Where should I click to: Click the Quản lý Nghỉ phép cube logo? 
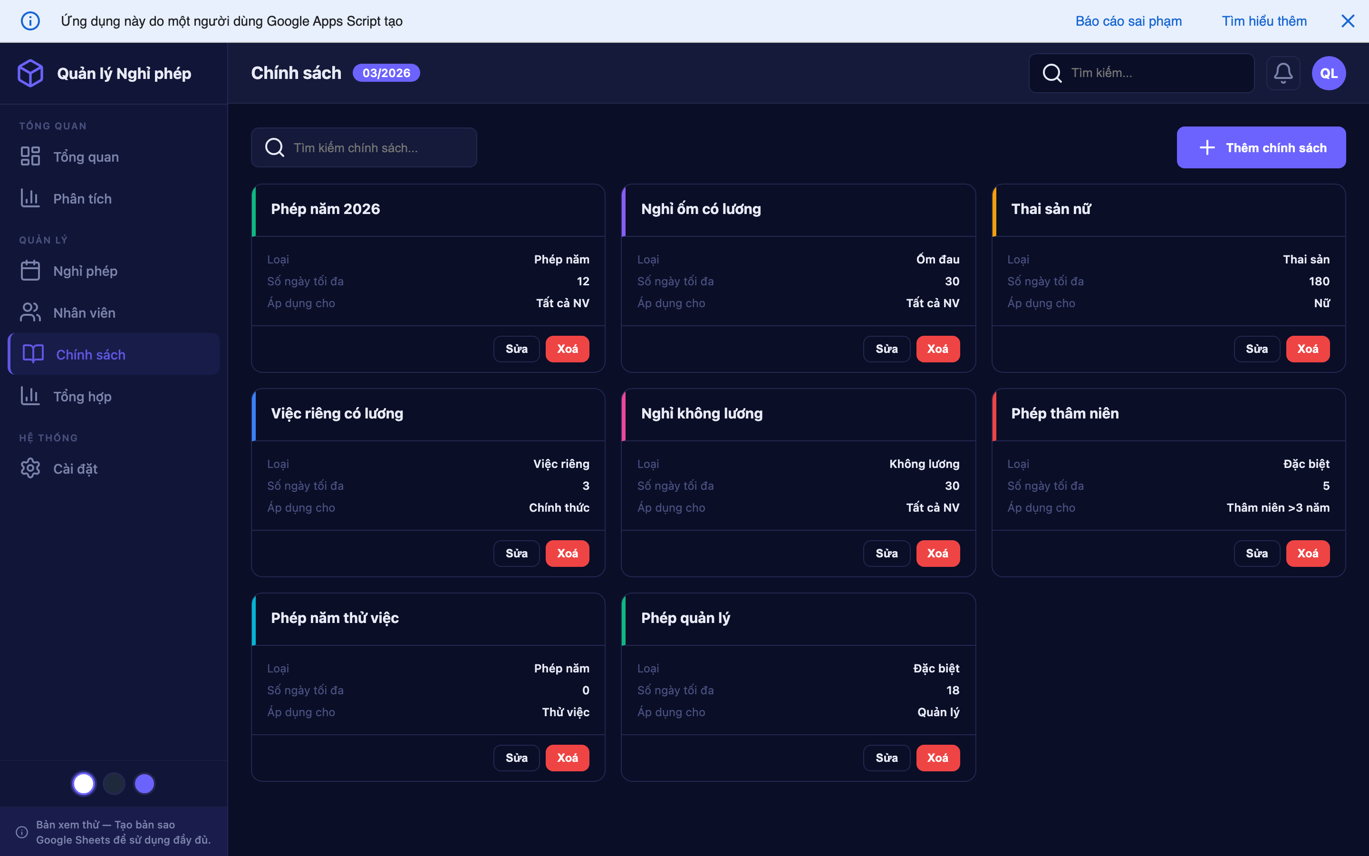(x=30, y=72)
